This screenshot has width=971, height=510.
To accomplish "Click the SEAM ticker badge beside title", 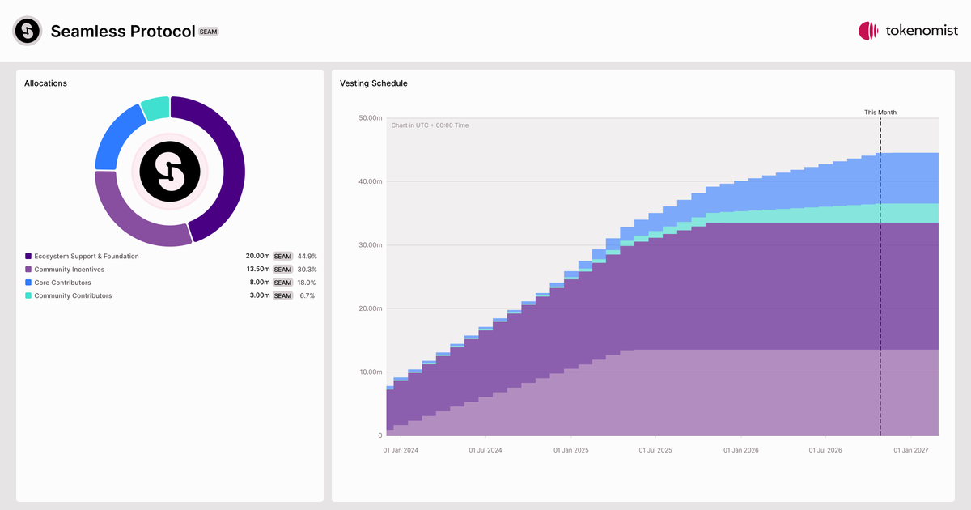I will click(209, 32).
